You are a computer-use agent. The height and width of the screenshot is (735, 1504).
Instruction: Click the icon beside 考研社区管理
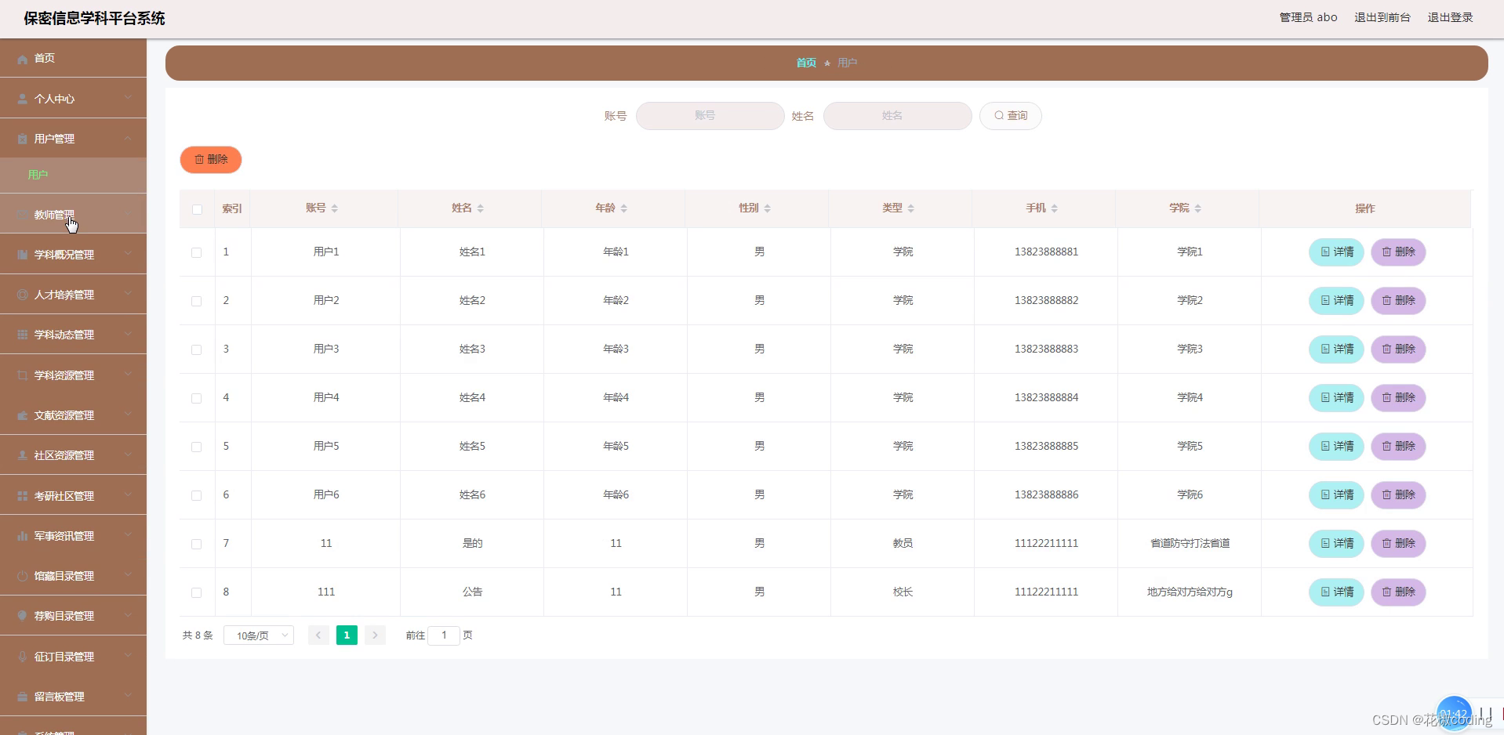(x=22, y=496)
